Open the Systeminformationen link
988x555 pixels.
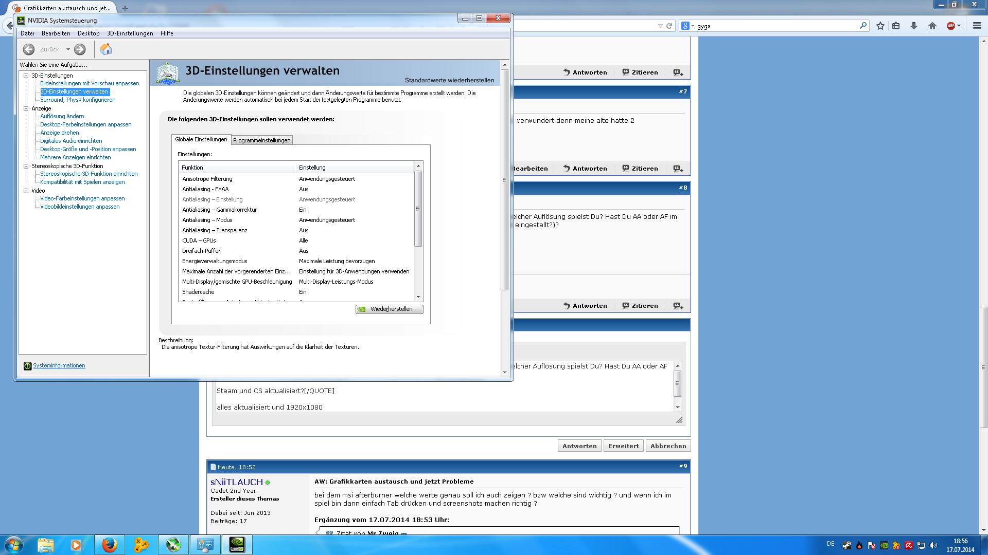tap(59, 366)
